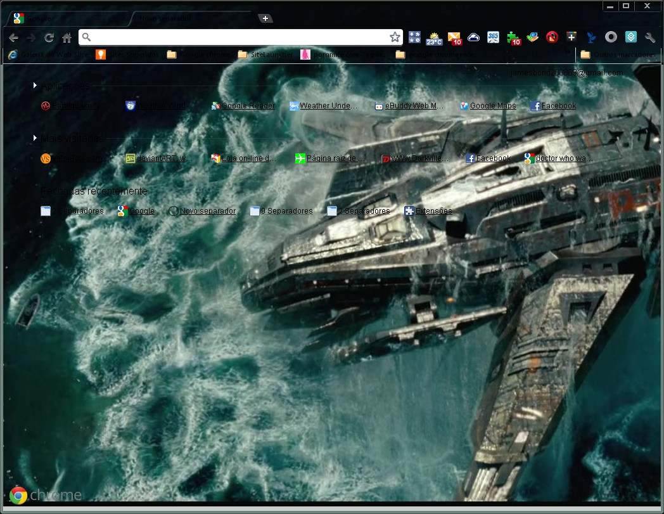Launch eBuddy Web Messenger app
Screen dimensions: 664x514
click(x=409, y=106)
